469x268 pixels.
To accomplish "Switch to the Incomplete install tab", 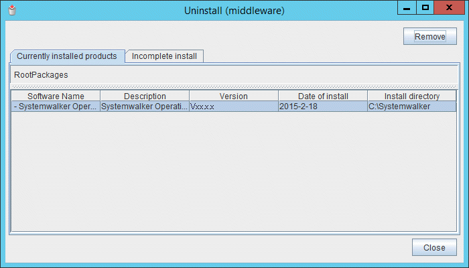I will coord(164,56).
